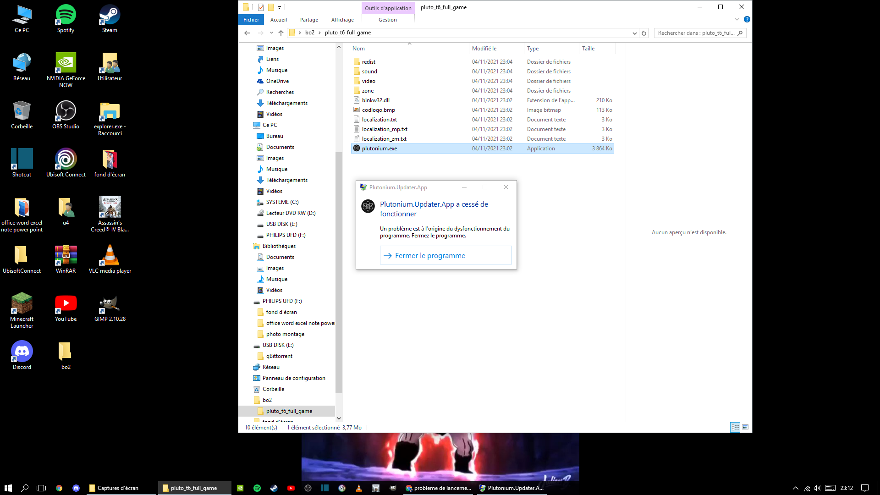Open the notification center icon
Image resolution: width=880 pixels, height=495 pixels.
pos(865,488)
